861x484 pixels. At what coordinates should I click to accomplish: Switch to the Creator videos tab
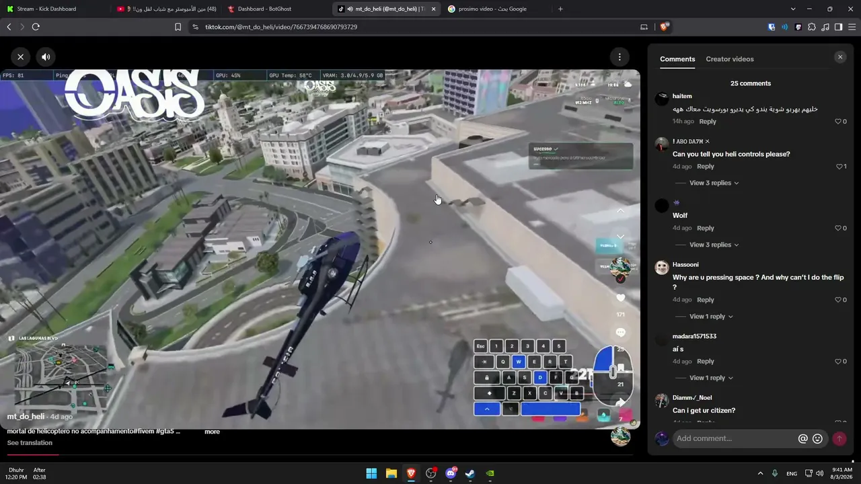coord(730,59)
